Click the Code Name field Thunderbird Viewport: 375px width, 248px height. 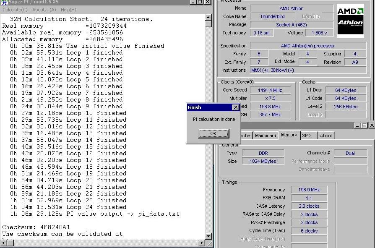272,16
